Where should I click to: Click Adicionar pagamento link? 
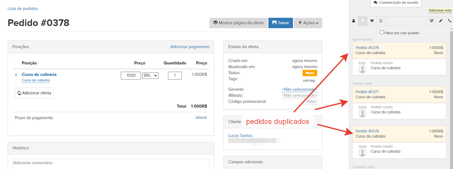tap(190, 47)
